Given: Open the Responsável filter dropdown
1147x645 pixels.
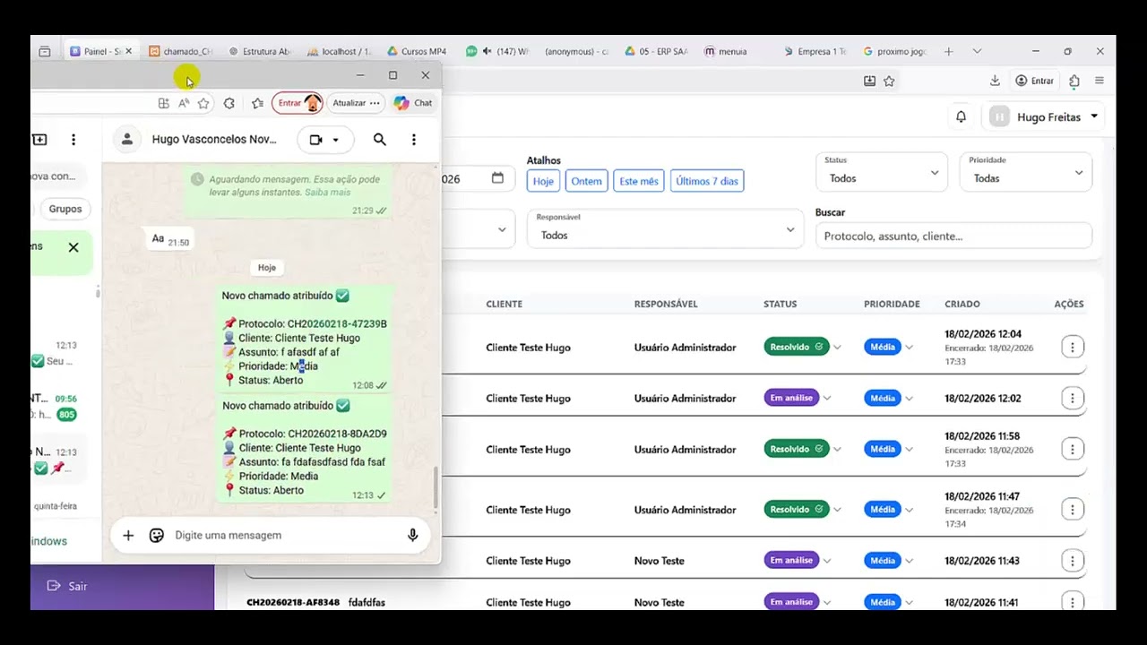Looking at the screenshot, I should tap(665, 228).
